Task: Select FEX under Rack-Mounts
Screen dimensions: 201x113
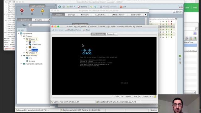Action: tap(30, 58)
